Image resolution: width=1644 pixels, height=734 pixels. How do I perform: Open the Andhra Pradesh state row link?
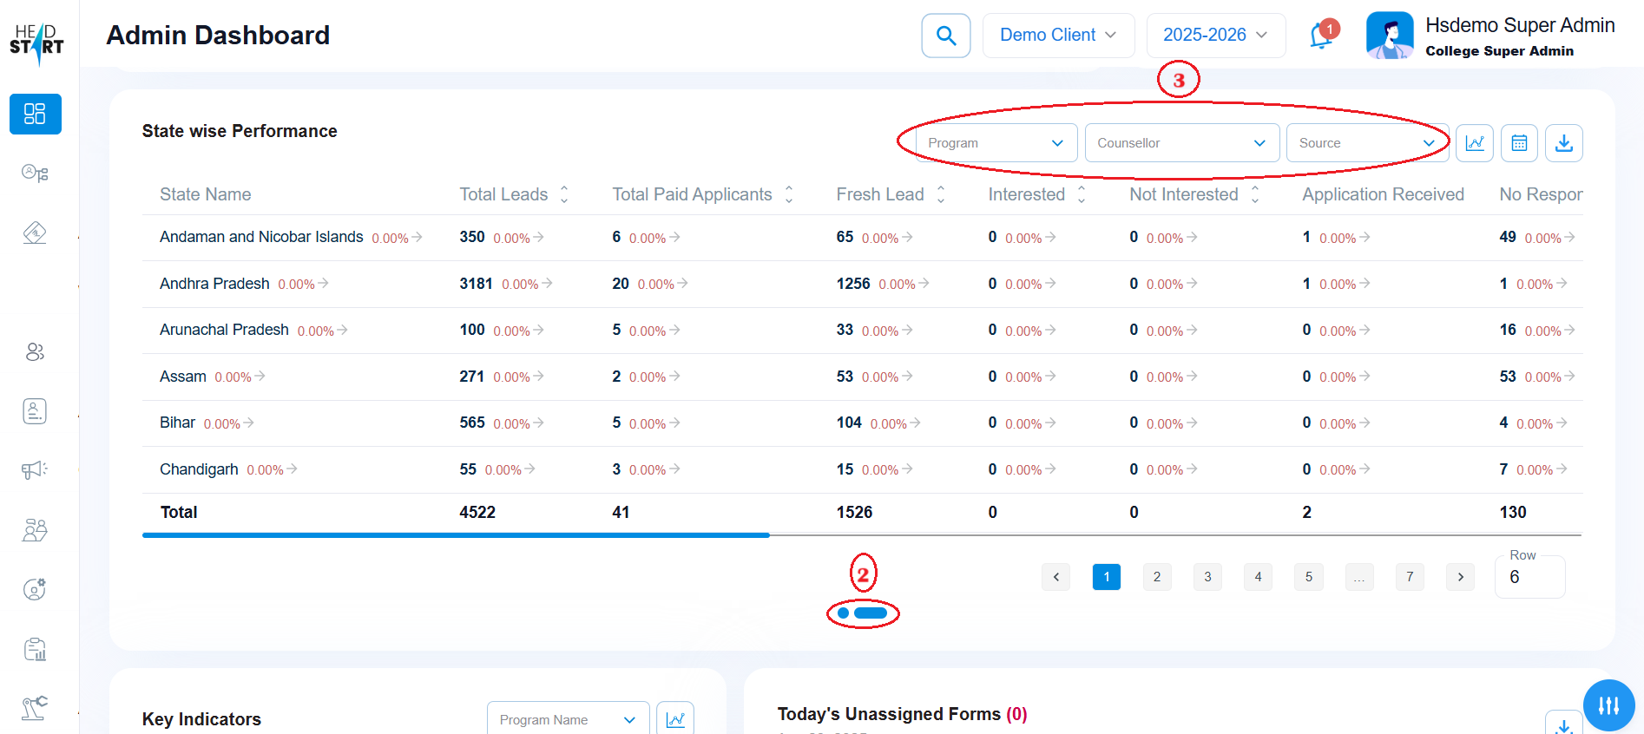[x=214, y=284]
